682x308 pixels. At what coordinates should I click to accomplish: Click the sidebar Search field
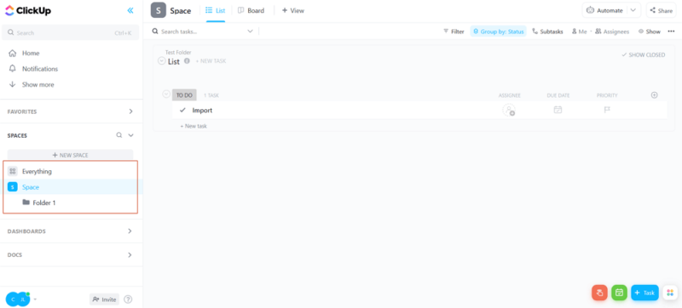71,32
